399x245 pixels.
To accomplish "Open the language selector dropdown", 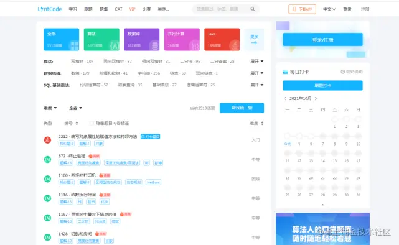I will click(x=329, y=9).
